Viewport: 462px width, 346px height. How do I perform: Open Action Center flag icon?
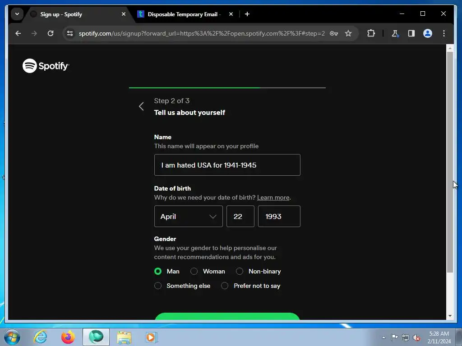pos(394,337)
